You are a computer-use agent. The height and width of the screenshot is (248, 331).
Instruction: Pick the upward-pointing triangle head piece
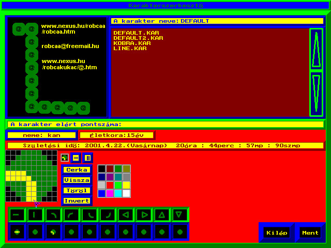pyautogui.click(x=162, y=214)
